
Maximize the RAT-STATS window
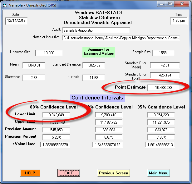(x=170, y=4)
